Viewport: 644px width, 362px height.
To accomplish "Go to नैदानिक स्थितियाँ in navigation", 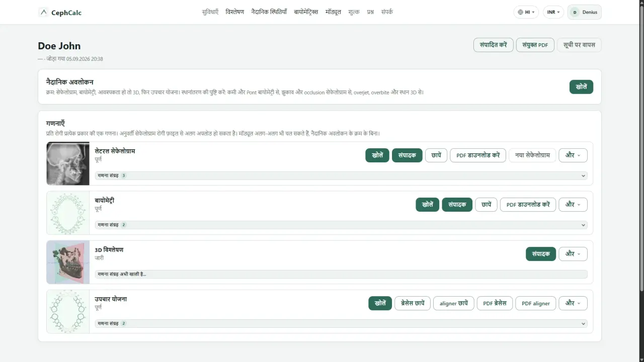I will pos(269,12).
